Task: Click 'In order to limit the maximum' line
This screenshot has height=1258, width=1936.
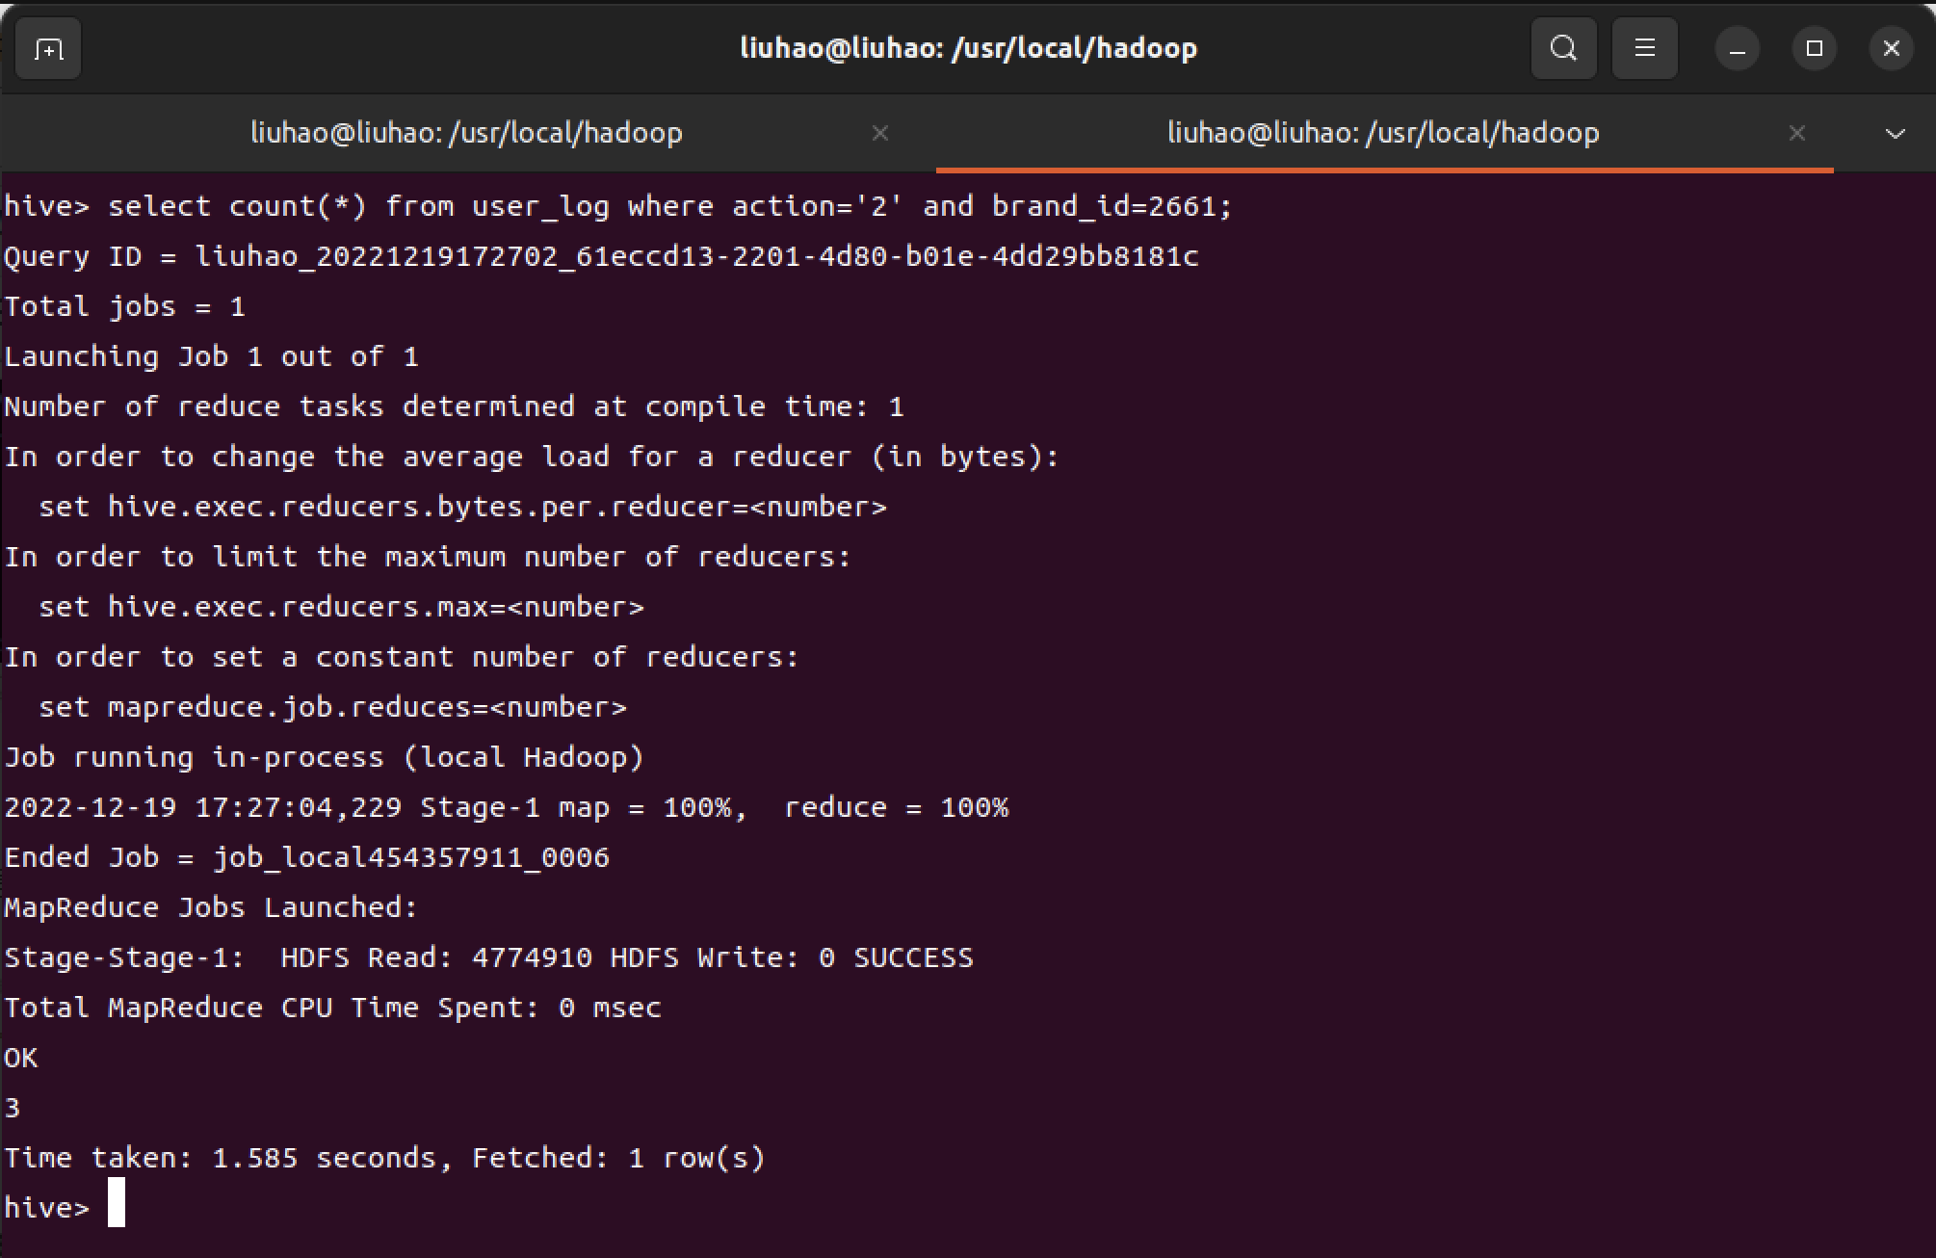Action: [x=429, y=557]
